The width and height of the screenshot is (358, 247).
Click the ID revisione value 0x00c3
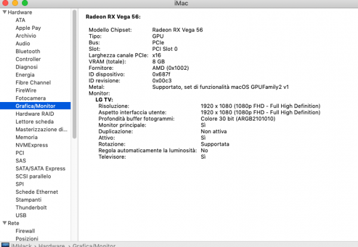[162, 81]
